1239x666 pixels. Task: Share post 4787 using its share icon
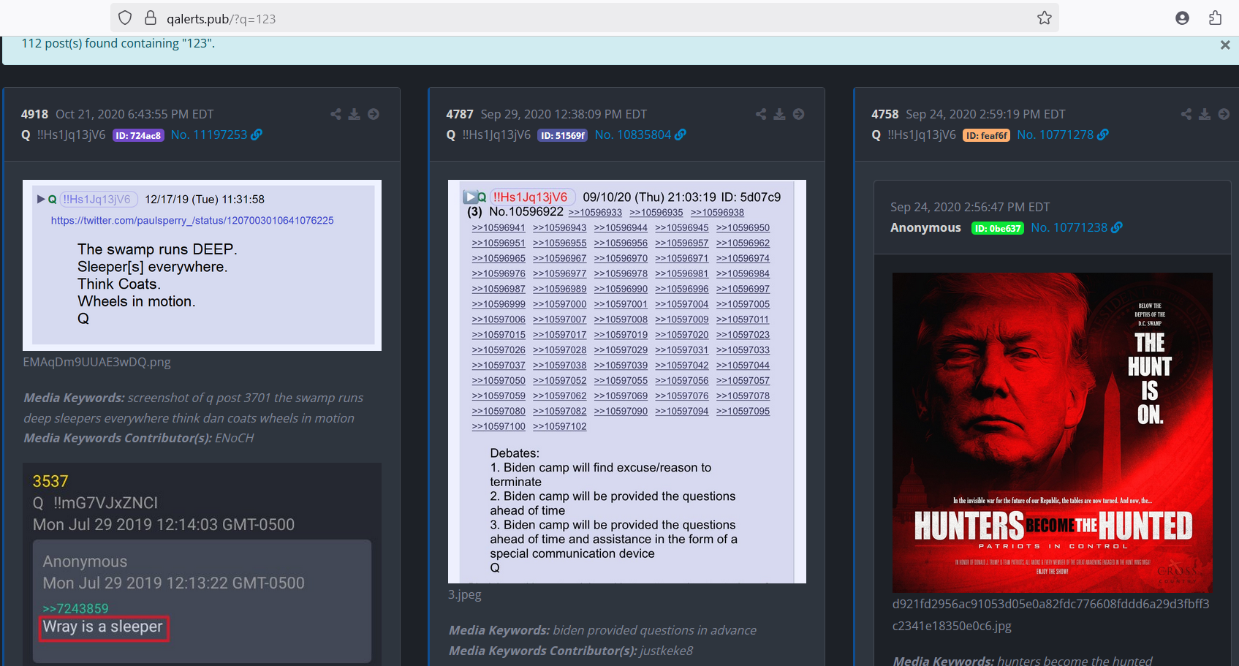(x=761, y=114)
